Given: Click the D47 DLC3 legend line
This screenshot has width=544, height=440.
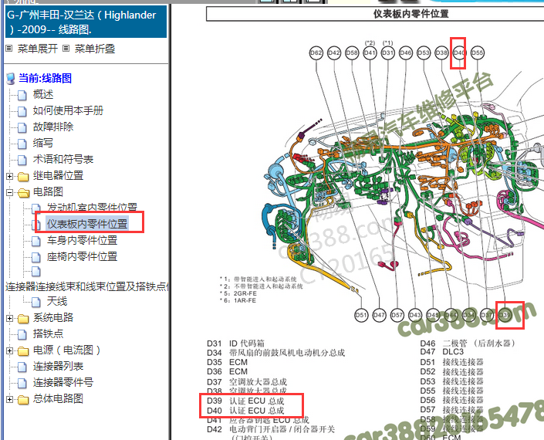Looking at the screenshot, I should 441,352.
